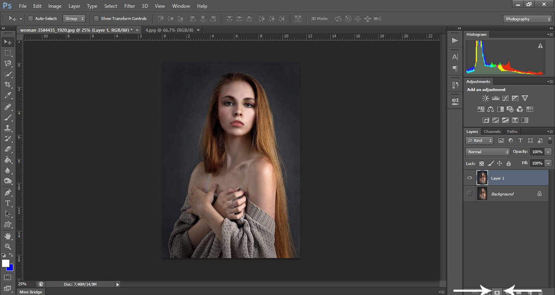Open the Auto-Select Group dropdown
555x295 pixels.
coord(74,19)
